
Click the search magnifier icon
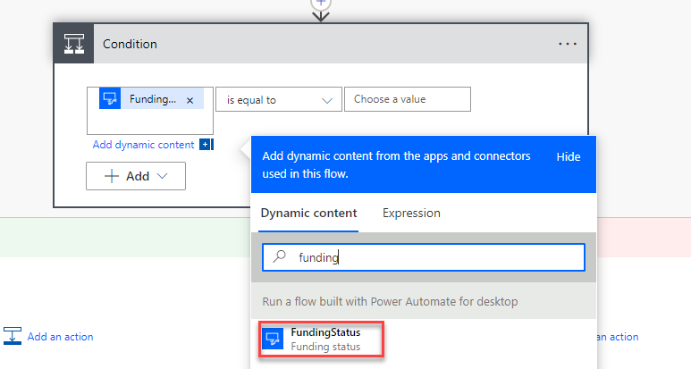click(280, 256)
